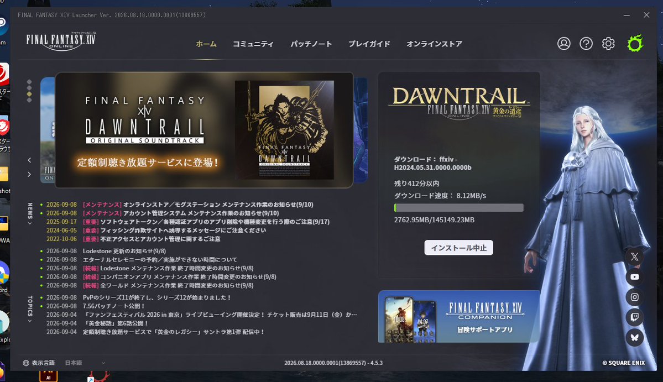Viewport: 663px width, 382px height.
Task: Open the Adobe Illustrator taskbar icon
Action: pyautogui.click(x=48, y=376)
